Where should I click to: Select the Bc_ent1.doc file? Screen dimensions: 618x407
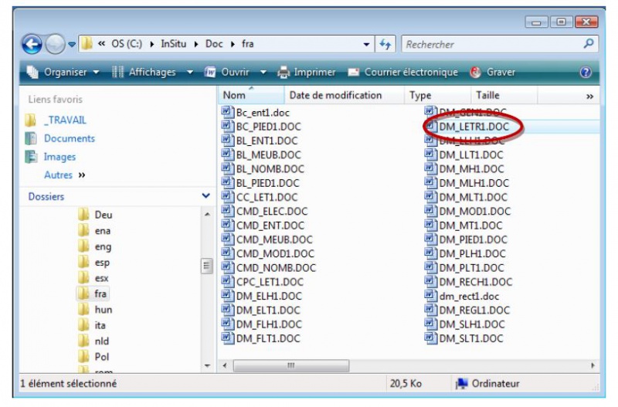263,113
